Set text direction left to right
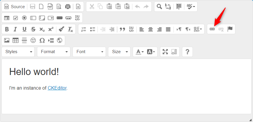This screenshot has width=253, height=122. pos(179,29)
